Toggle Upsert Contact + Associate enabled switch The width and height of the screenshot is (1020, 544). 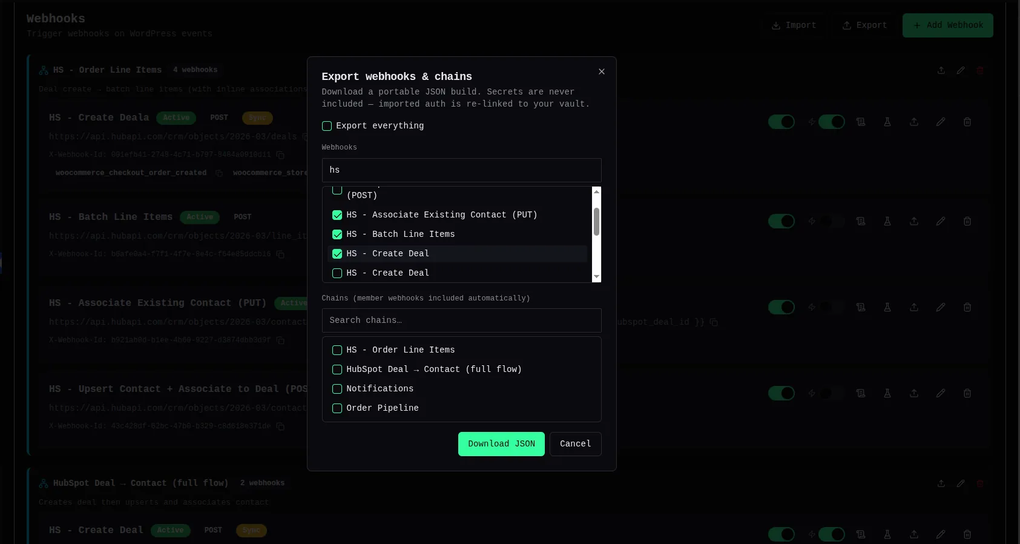click(781, 393)
